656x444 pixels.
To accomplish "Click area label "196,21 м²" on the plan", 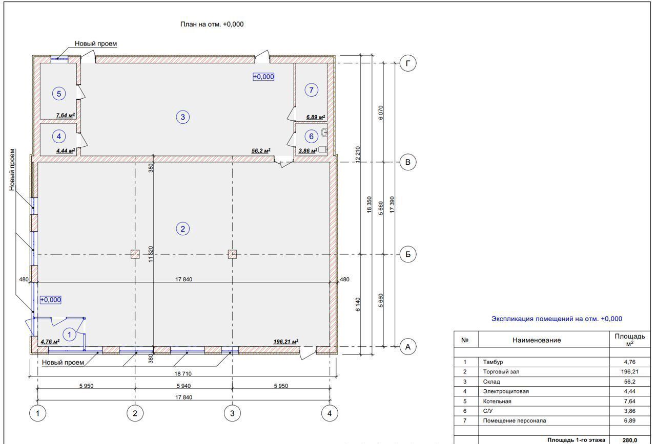I will [x=286, y=341].
